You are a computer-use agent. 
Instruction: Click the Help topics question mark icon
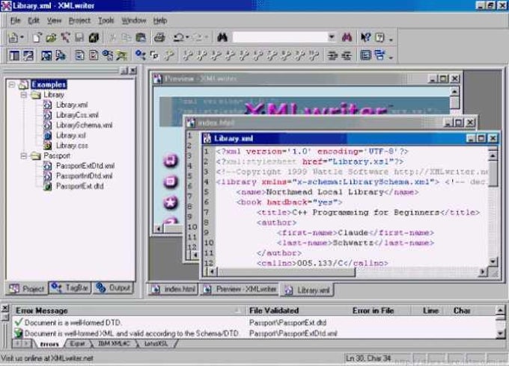click(380, 37)
